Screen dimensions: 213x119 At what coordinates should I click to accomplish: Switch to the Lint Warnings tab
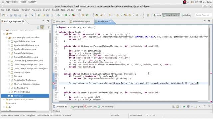pos(106,107)
